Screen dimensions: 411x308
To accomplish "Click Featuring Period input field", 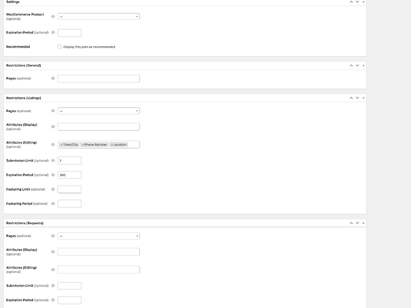I will click(69, 204).
